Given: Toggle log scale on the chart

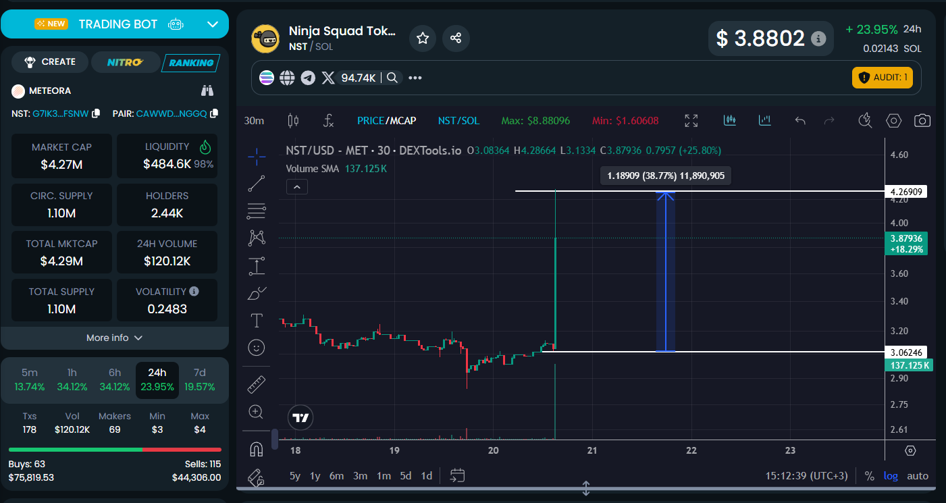Looking at the screenshot, I should (x=891, y=476).
